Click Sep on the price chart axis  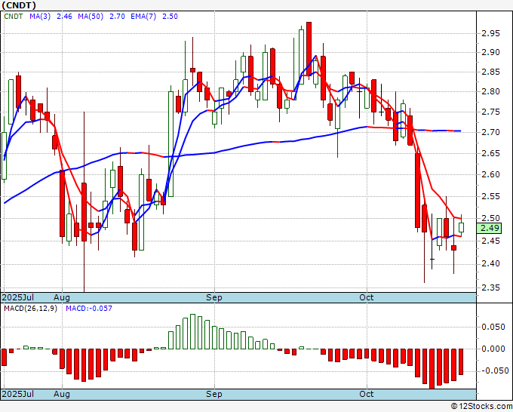[214, 297]
